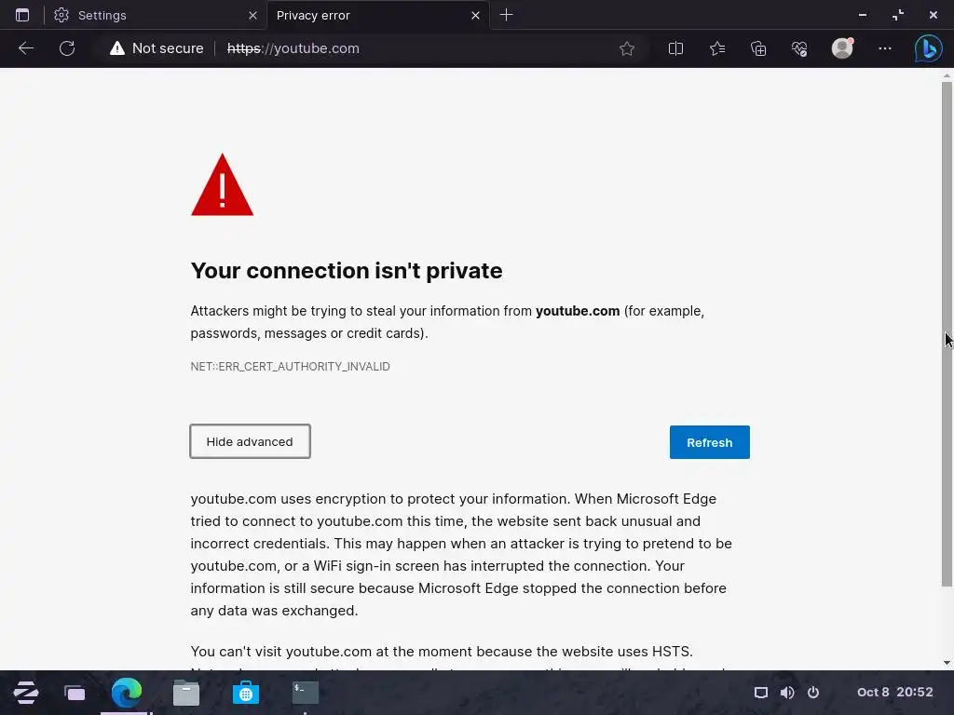954x715 pixels.
Task: Click the bold youtube.com in warning text
Action: (x=578, y=311)
